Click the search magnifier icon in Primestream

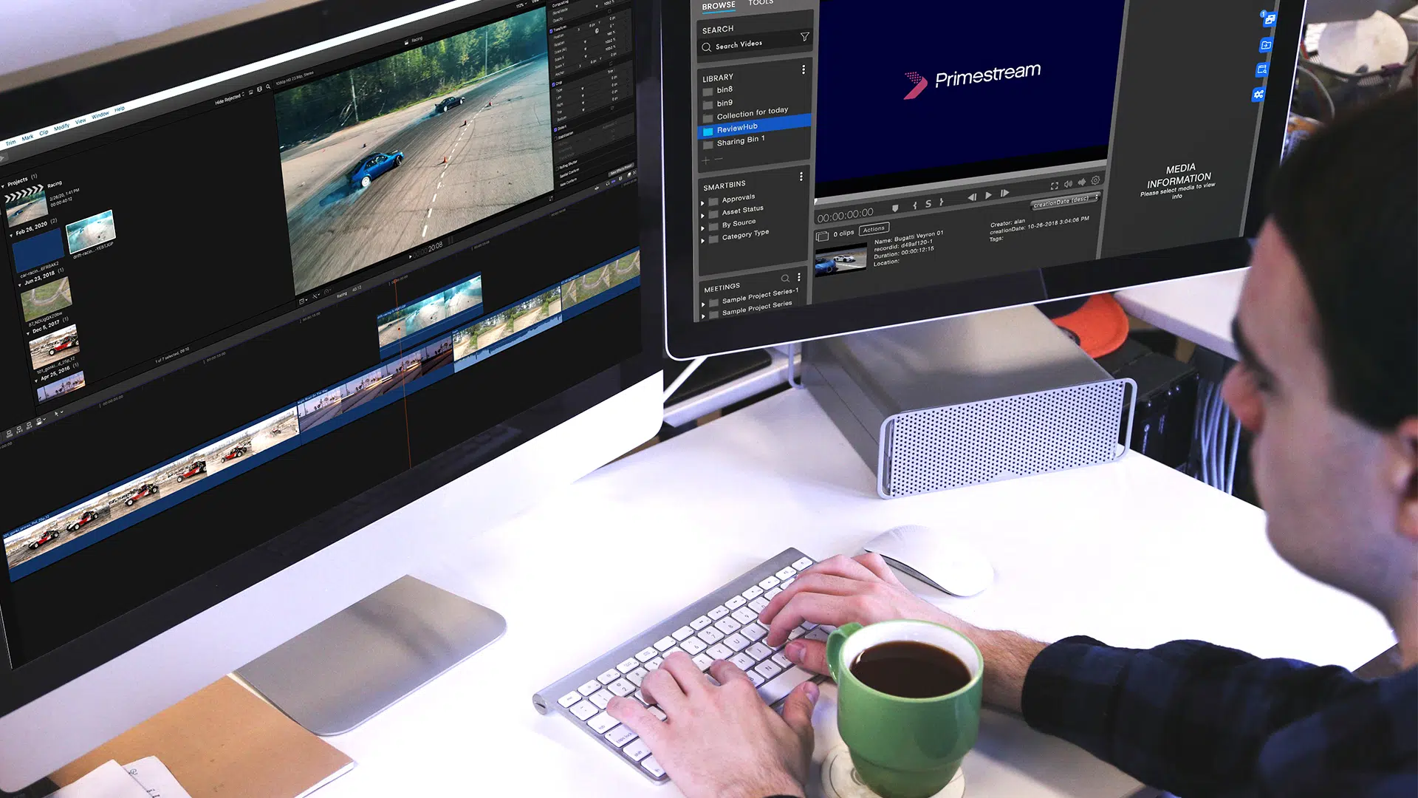tap(706, 47)
